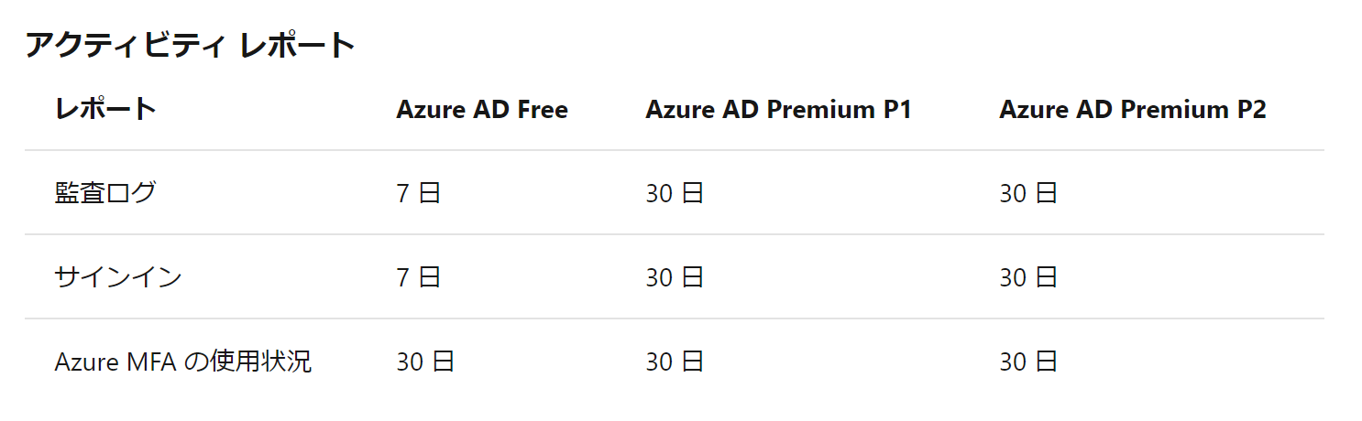Click 7 日 for 監査ログ under Free
The image size is (1362, 421).
coord(419,193)
